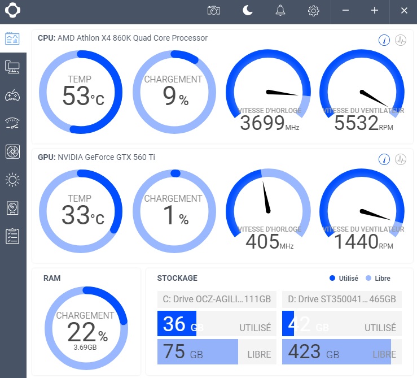Select the D: Drive ST350041 storage label
This screenshot has height=378, width=417.
pyautogui.click(x=342, y=299)
